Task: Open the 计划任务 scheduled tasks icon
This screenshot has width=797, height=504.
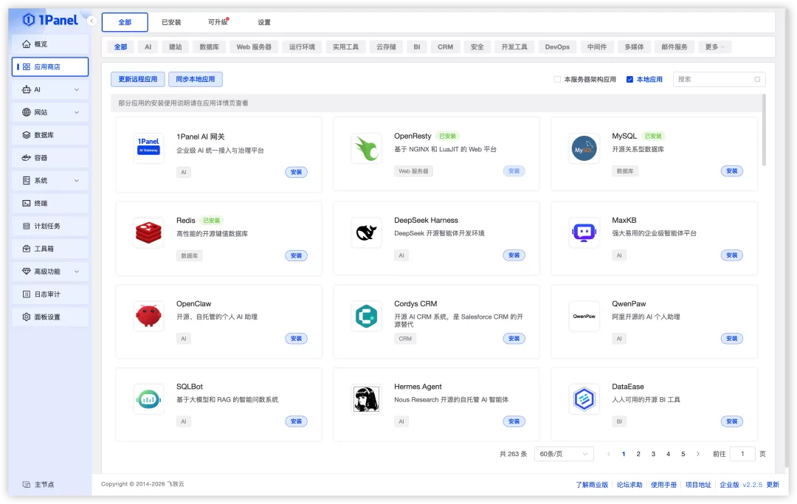Action: pos(27,226)
